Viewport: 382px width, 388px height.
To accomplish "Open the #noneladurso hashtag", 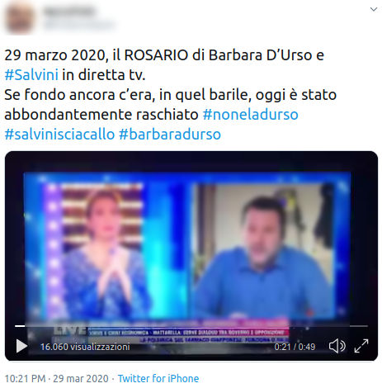I will point(251,115).
